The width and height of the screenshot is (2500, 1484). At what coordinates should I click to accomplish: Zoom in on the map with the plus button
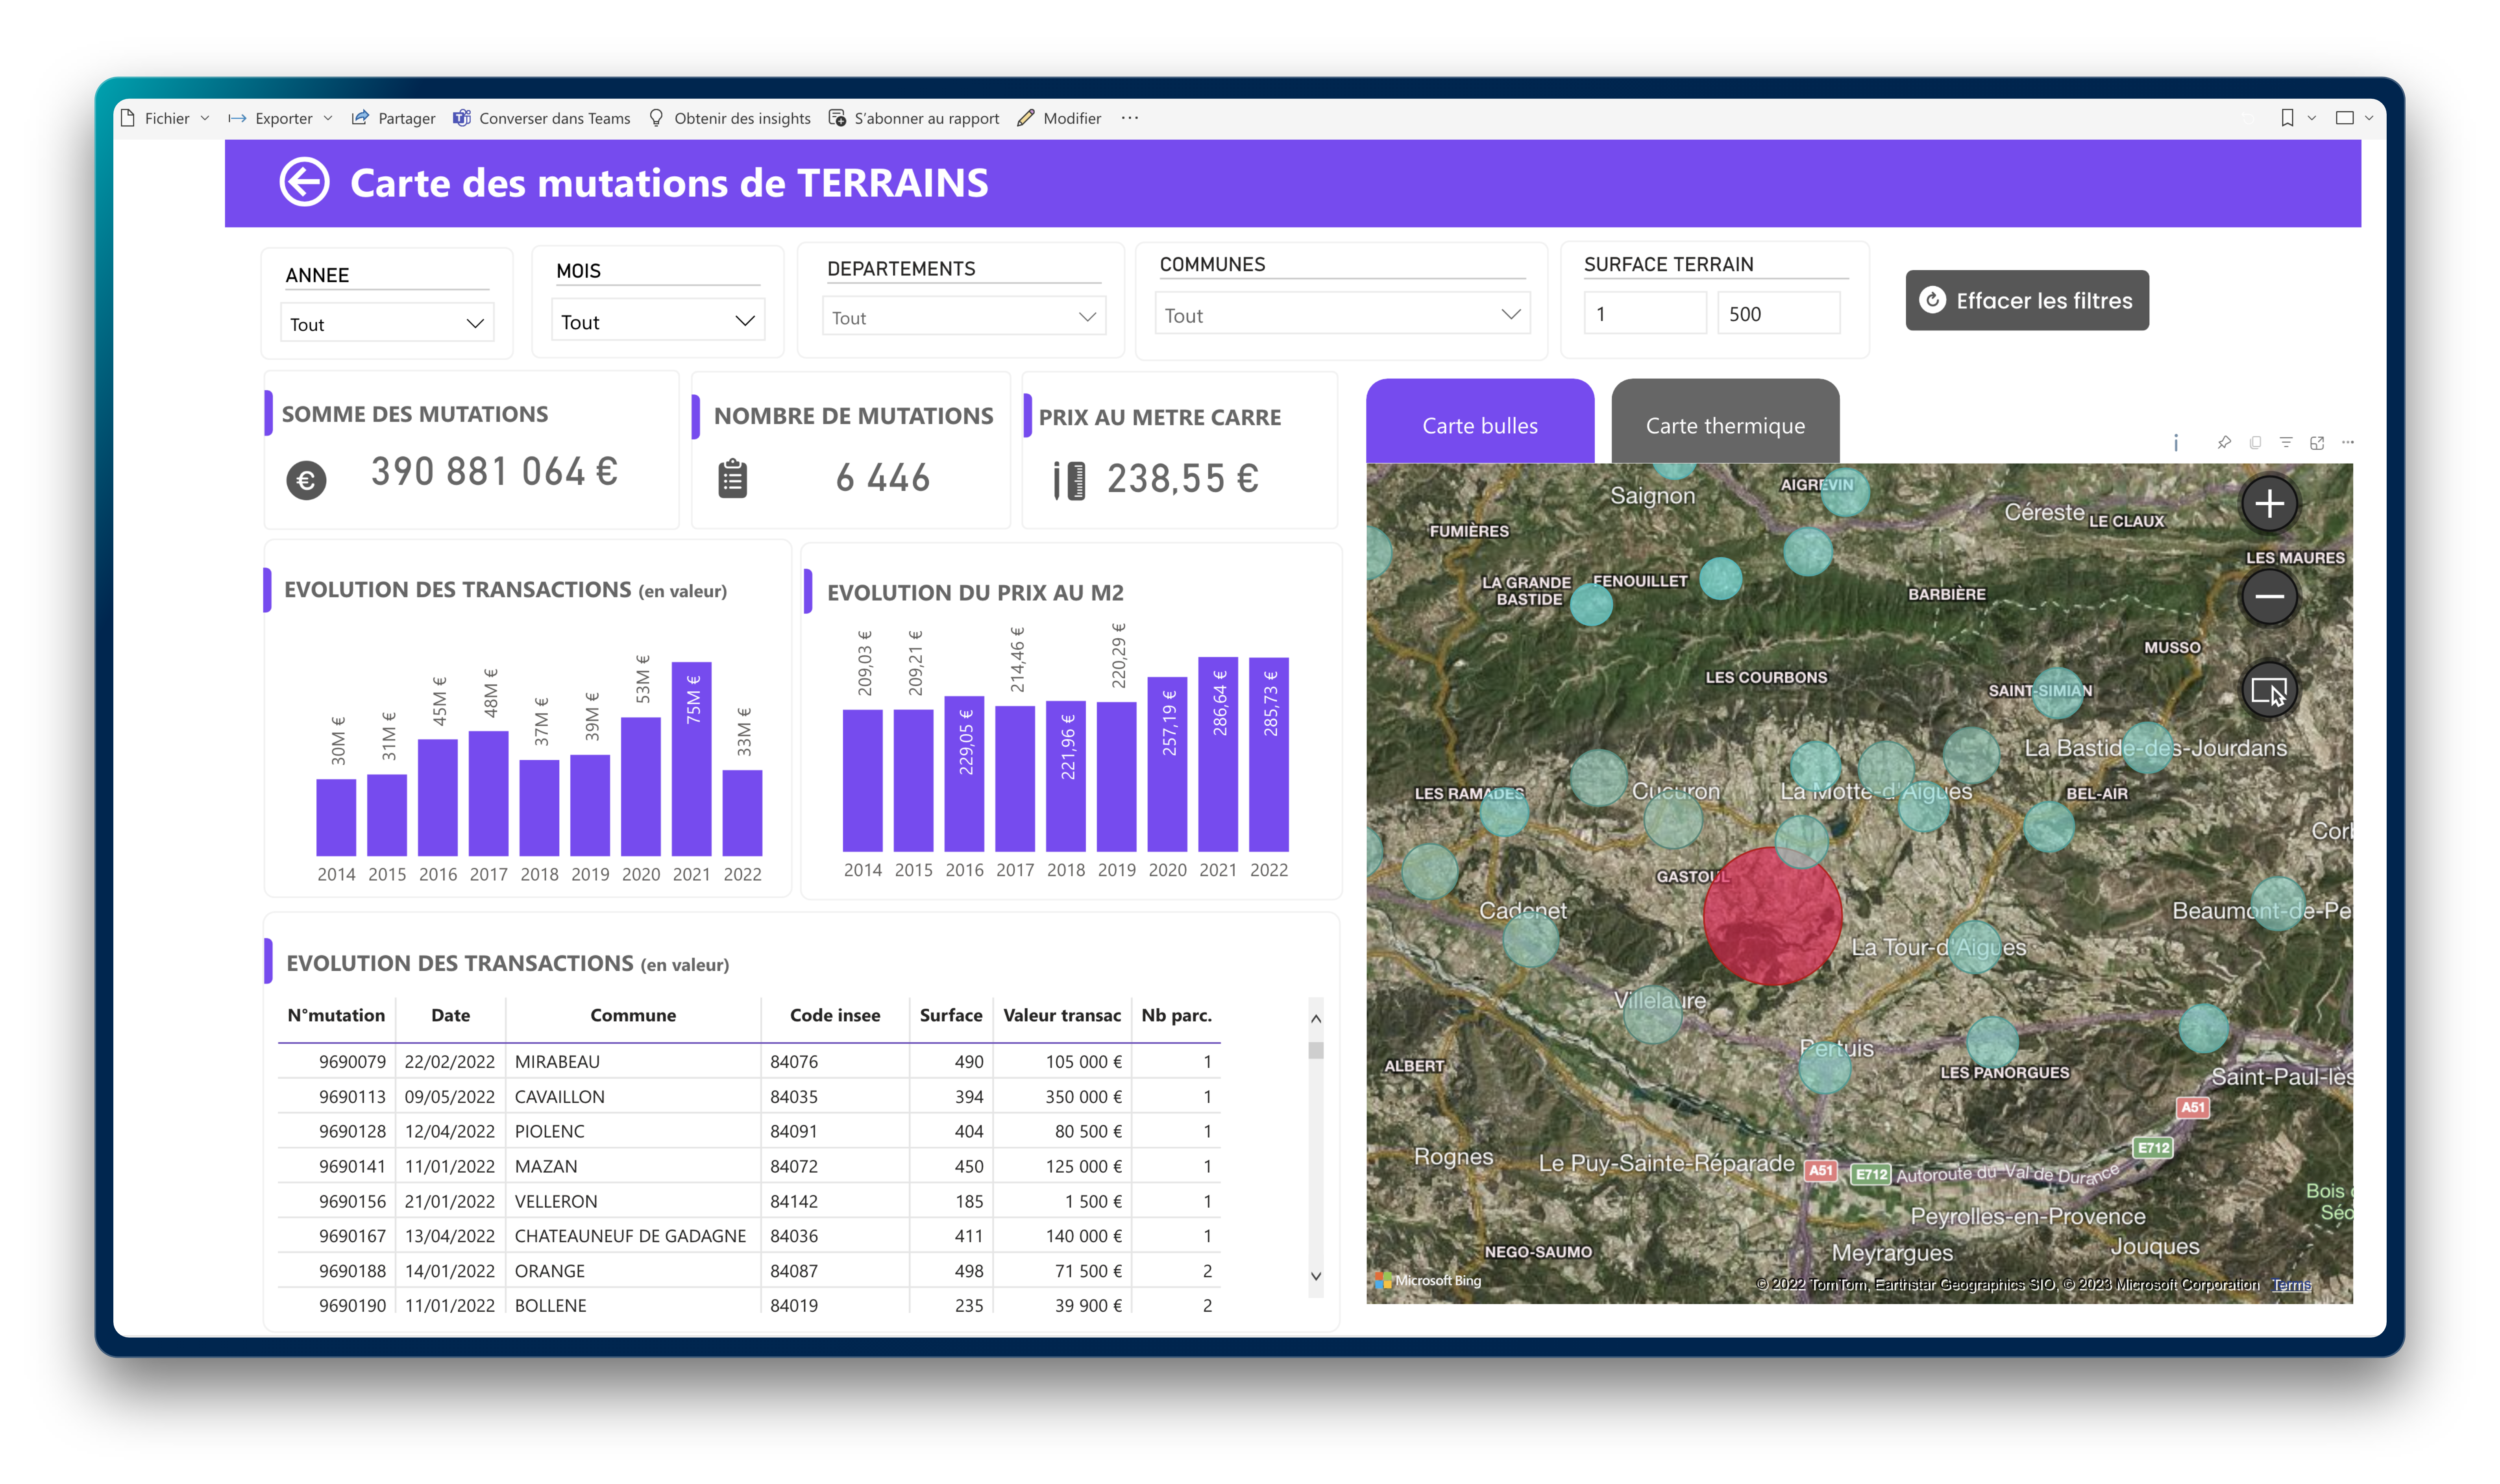2269,504
